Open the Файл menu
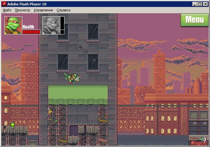The image size is (210, 147). (7, 10)
